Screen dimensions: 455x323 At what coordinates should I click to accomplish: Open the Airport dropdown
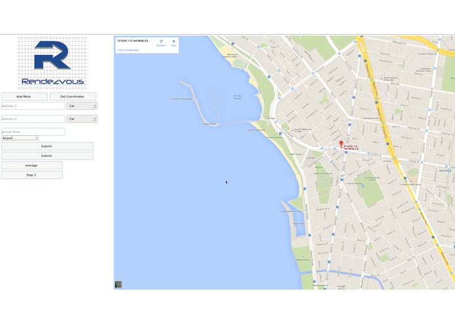20,138
